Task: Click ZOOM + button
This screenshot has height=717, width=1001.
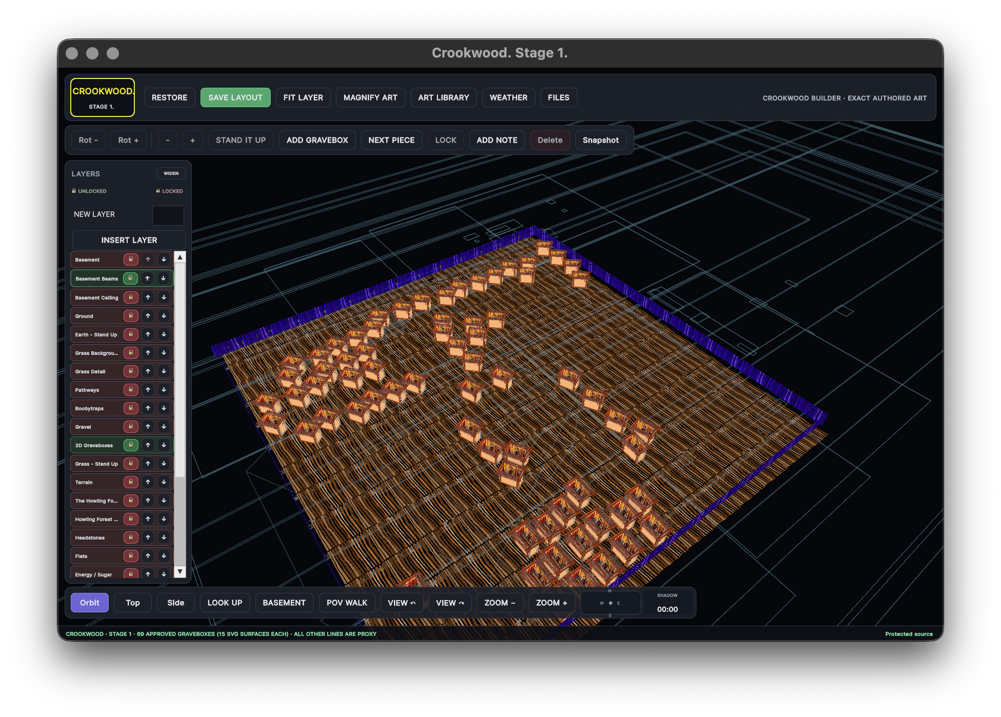Action: pos(552,603)
